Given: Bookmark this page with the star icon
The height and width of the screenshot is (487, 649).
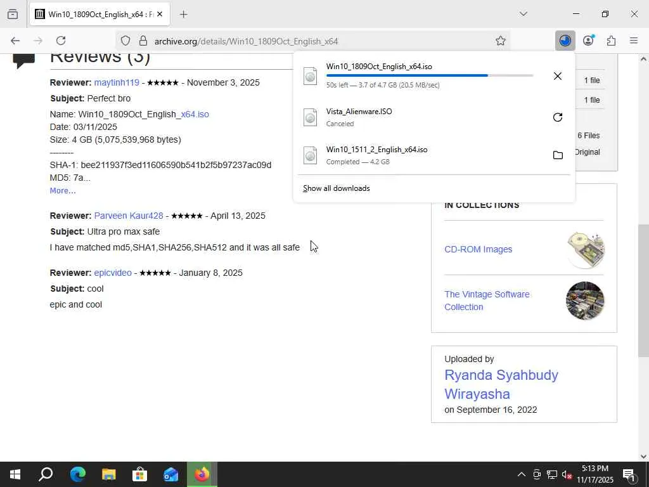Looking at the screenshot, I should (x=501, y=41).
